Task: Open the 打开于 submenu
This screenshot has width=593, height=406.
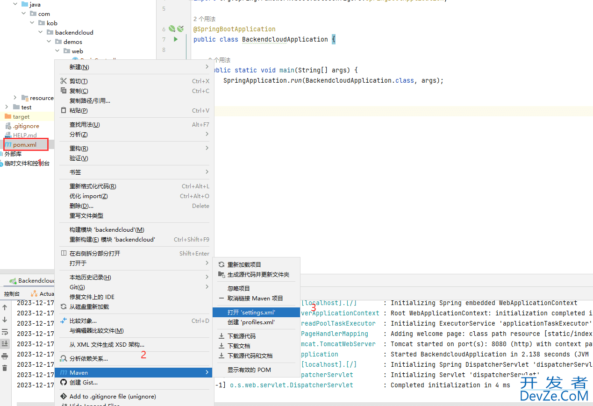Action: pos(135,263)
